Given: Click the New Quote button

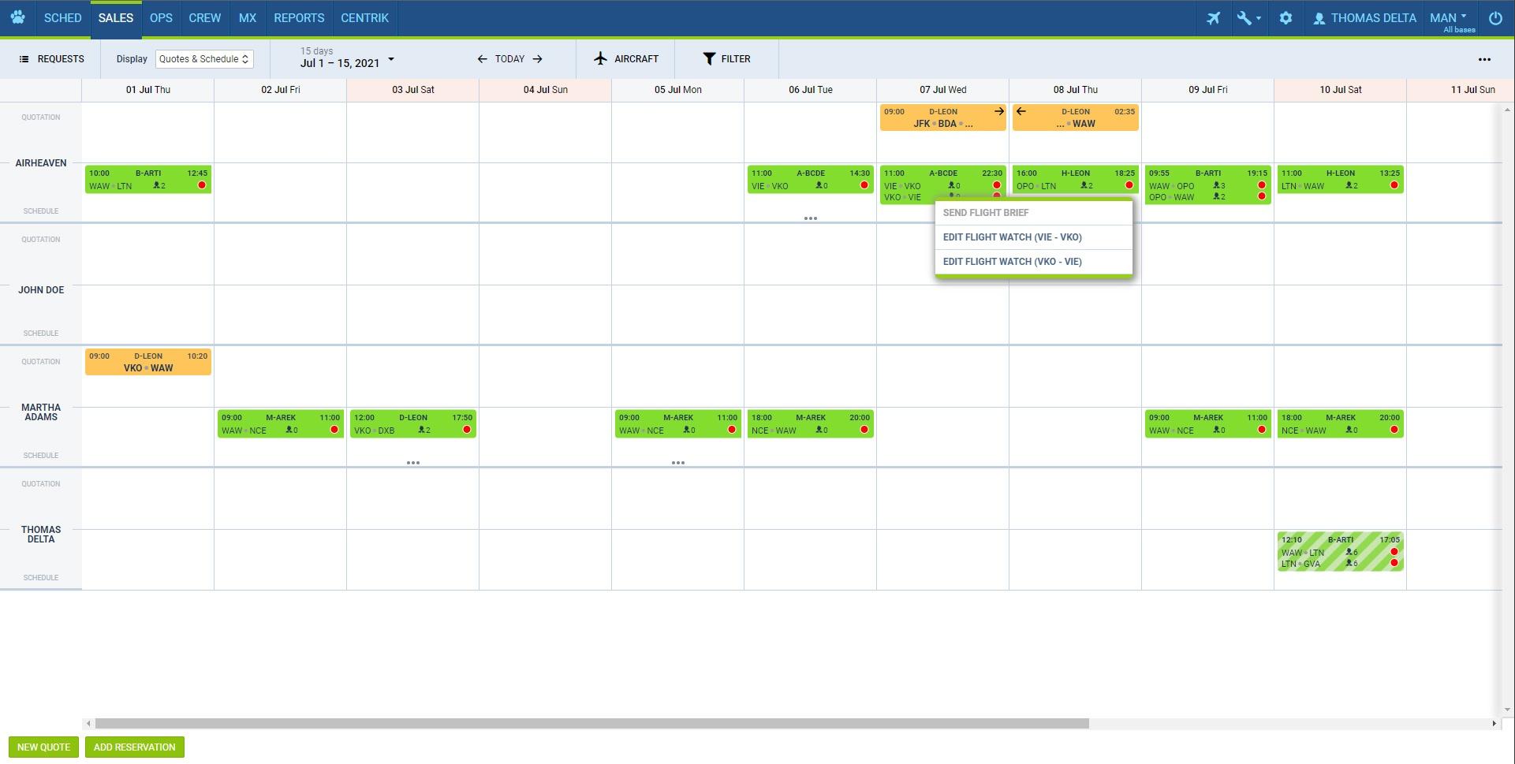Looking at the screenshot, I should coord(43,747).
